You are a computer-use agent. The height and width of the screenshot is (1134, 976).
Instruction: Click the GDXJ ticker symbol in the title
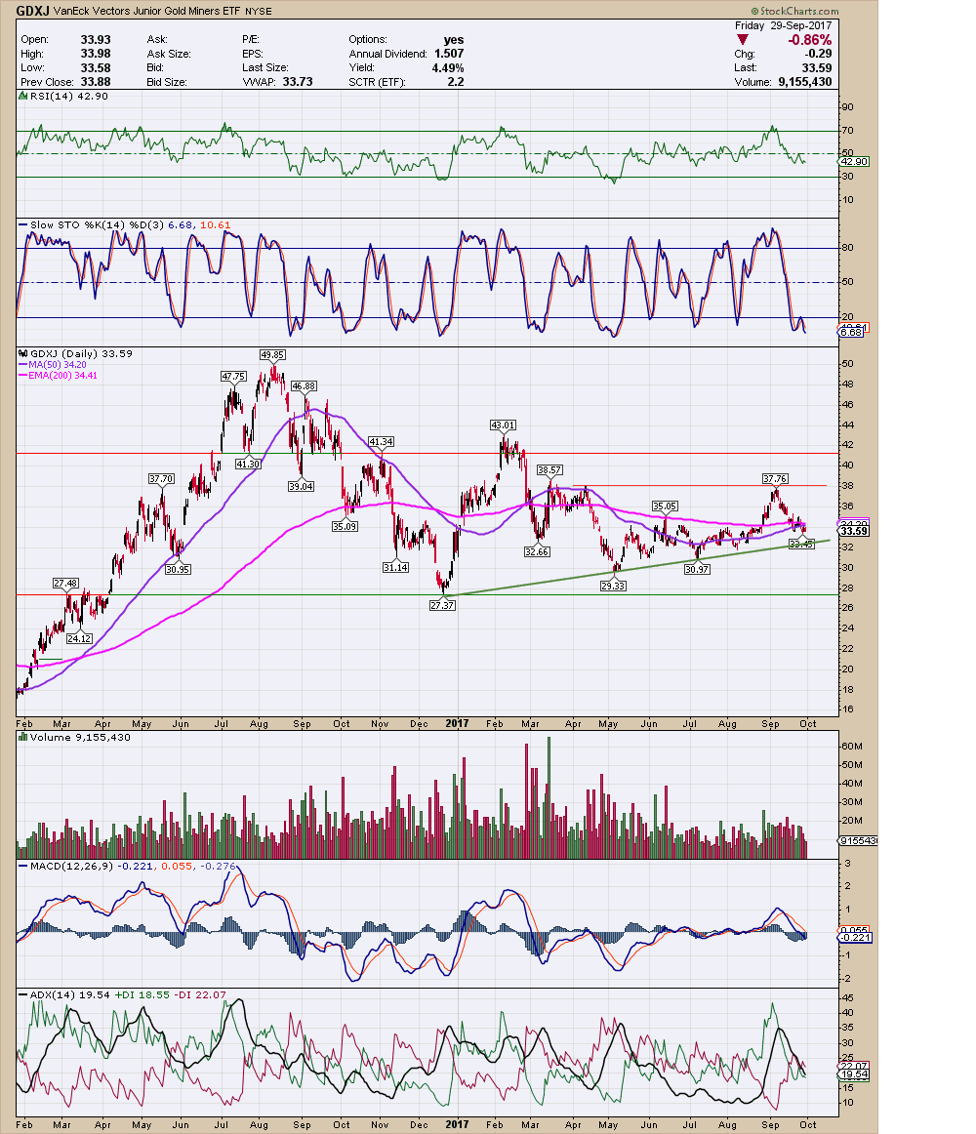[32, 12]
